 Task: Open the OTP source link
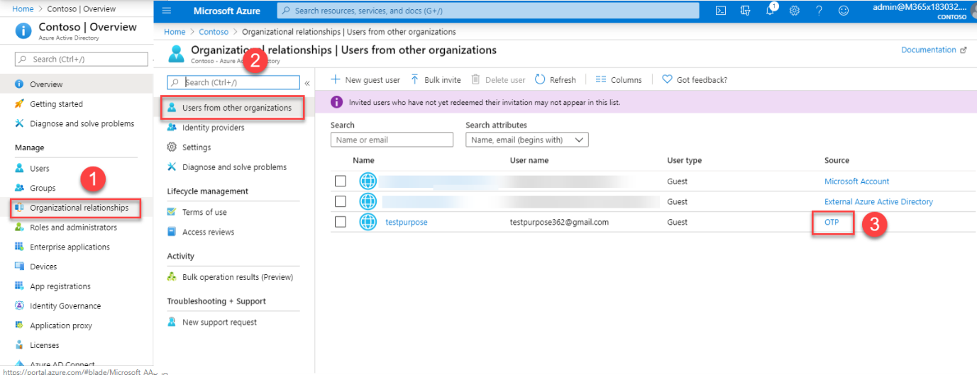click(832, 222)
